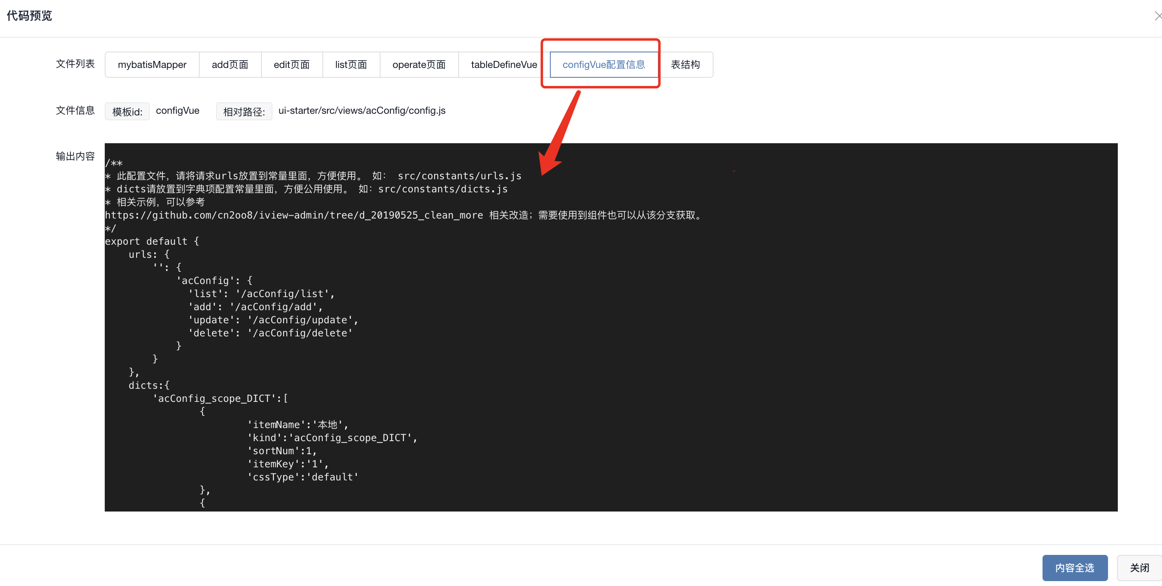Select the configVue配置信息 tab

tap(601, 63)
